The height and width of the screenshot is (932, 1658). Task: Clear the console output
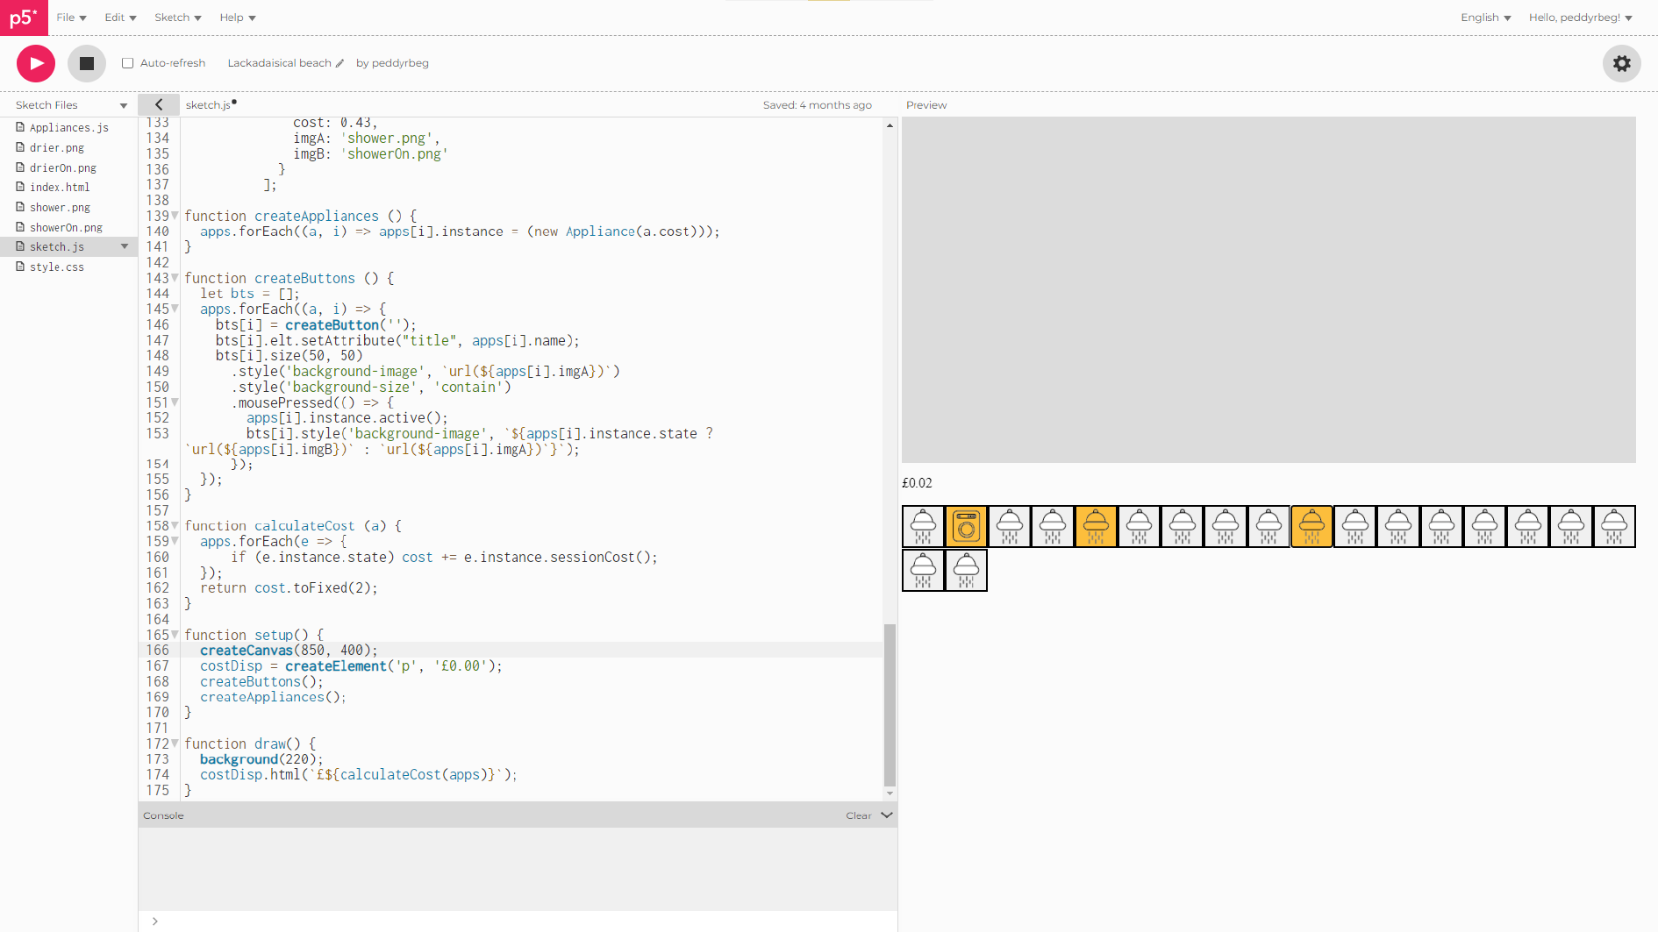click(x=858, y=815)
